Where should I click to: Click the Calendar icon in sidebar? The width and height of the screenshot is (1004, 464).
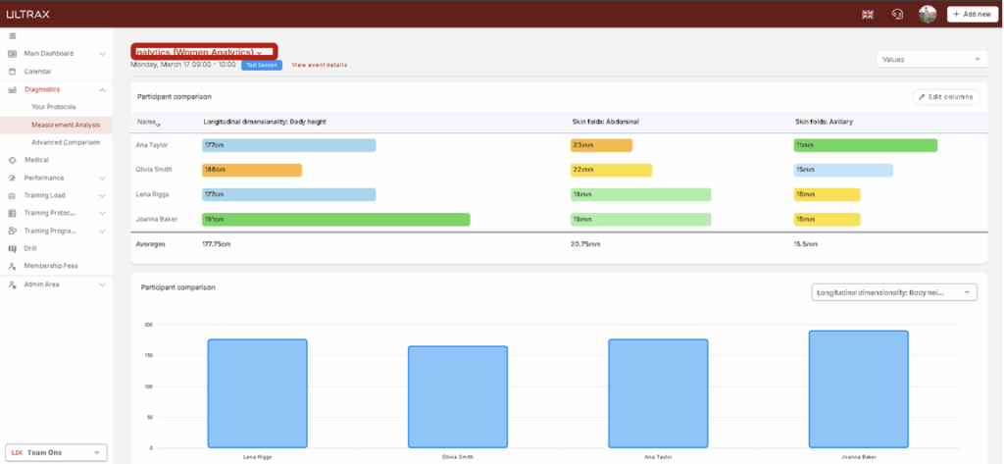click(x=12, y=72)
